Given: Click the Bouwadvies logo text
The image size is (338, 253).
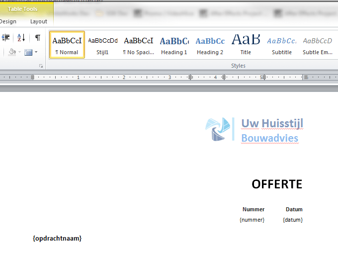Looking at the screenshot, I should click(x=270, y=138).
